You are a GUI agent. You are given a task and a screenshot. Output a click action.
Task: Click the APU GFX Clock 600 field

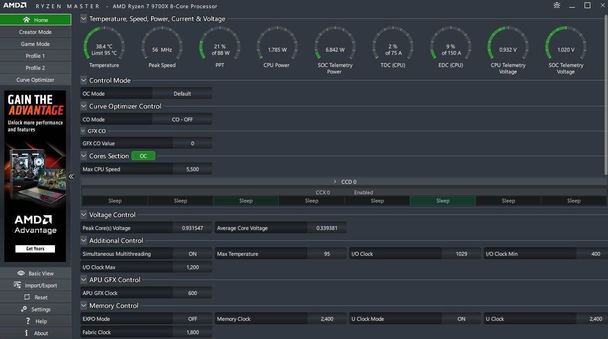193,293
